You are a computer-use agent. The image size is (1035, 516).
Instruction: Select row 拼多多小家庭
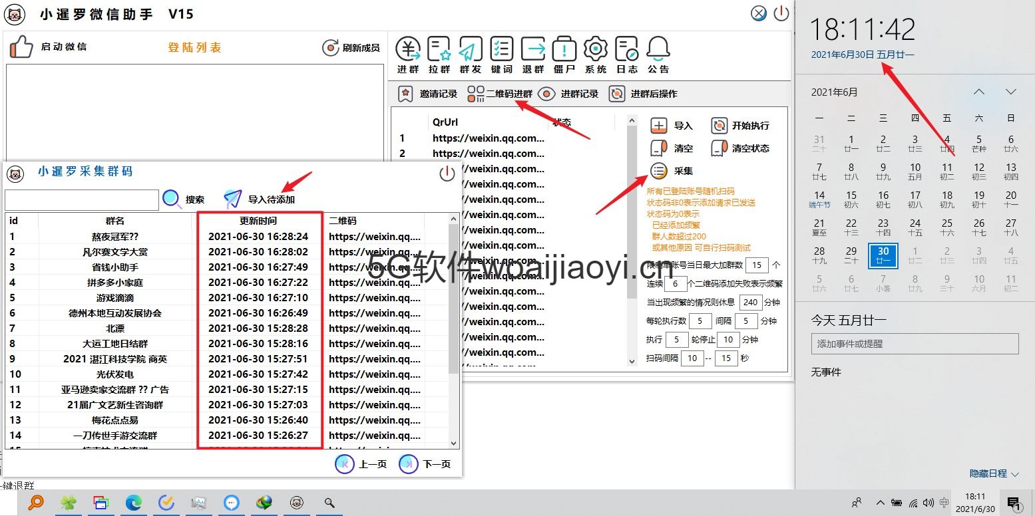(x=228, y=282)
